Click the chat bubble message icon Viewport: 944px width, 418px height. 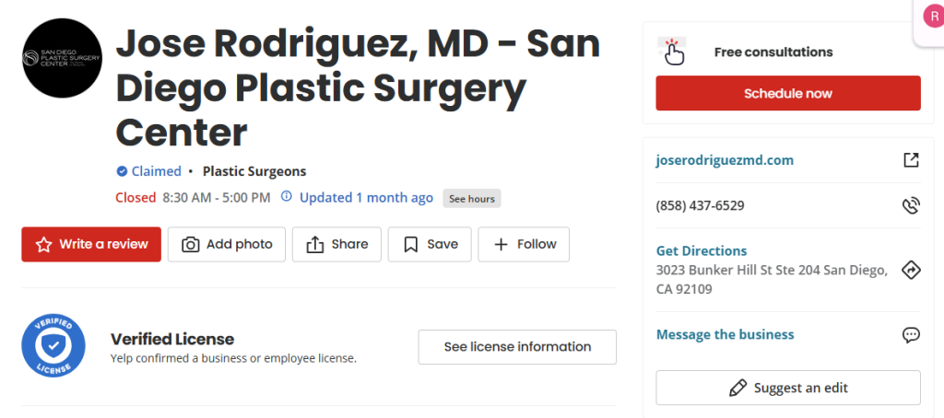pyautogui.click(x=911, y=334)
